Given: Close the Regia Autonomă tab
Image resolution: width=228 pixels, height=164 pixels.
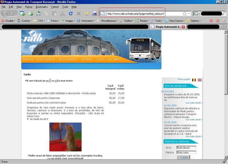Looking at the screenshot, I should 183,27.
